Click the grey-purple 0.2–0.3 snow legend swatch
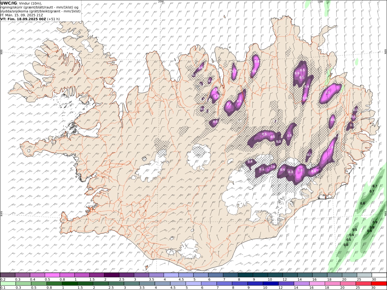This screenshot has width=387, height=290. point(8,275)
